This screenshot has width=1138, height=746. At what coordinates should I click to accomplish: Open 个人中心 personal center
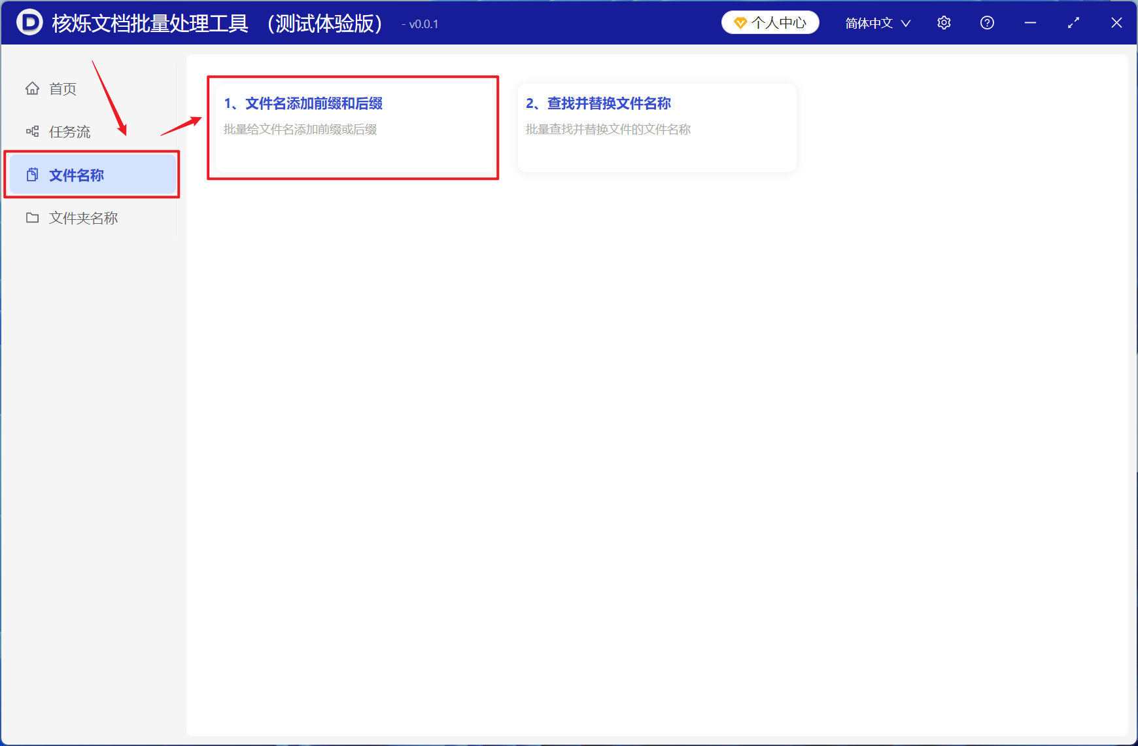770,22
